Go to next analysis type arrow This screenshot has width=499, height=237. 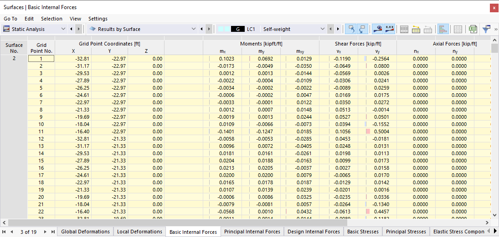(78, 29)
